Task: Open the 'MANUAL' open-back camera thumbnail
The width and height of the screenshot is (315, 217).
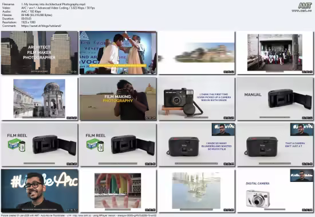Action: [x=275, y=99]
